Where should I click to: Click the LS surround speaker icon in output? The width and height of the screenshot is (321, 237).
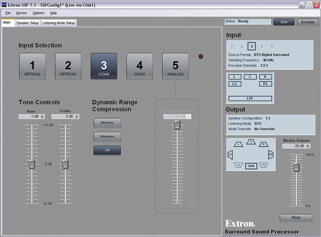click(x=230, y=155)
